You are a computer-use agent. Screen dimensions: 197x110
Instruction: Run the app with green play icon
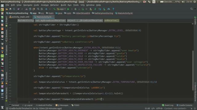click(x=68, y=9)
